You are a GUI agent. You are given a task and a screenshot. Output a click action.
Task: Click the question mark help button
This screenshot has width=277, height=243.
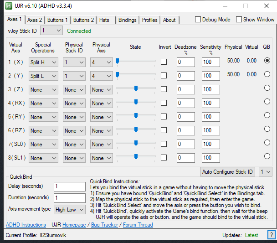pyautogui.click(x=272, y=235)
